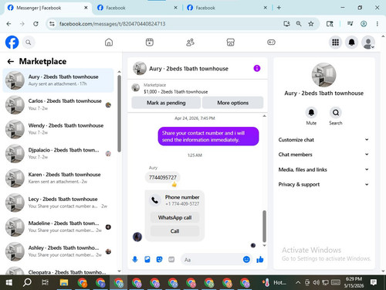Open File Explorer from taskbar
Image resolution: width=386 pixels, height=290 pixels.
click(x=64, y=282)
